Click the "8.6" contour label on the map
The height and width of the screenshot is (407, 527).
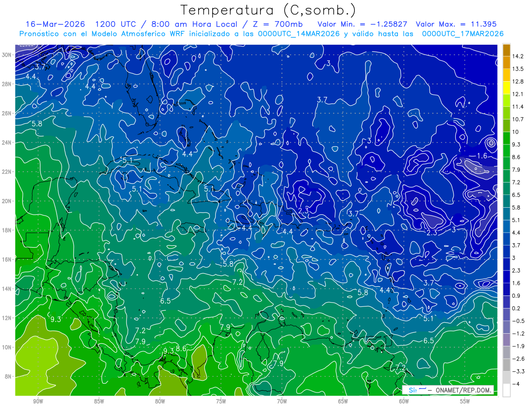point(181,349)
